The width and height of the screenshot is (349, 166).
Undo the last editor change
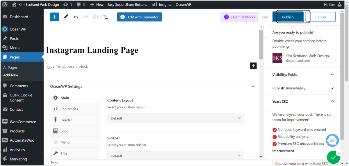[76, 17]
